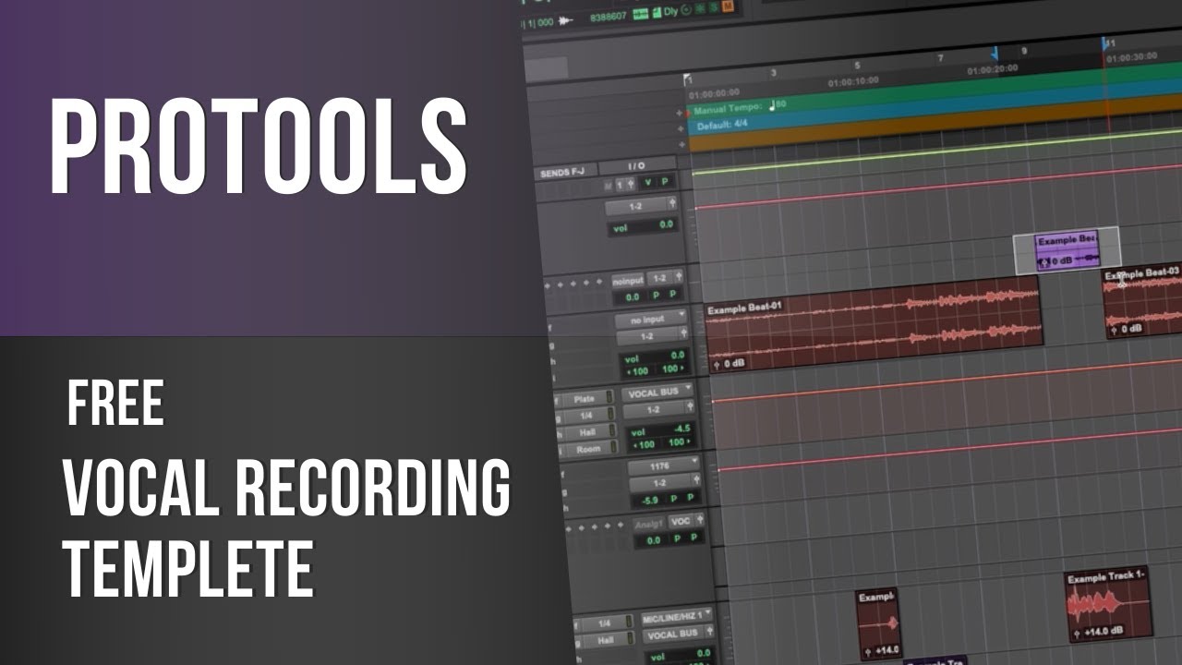Toggle the Dly delay compensation indicator
The width and height of the screenshot is (1182, 665).
[671, 12]
